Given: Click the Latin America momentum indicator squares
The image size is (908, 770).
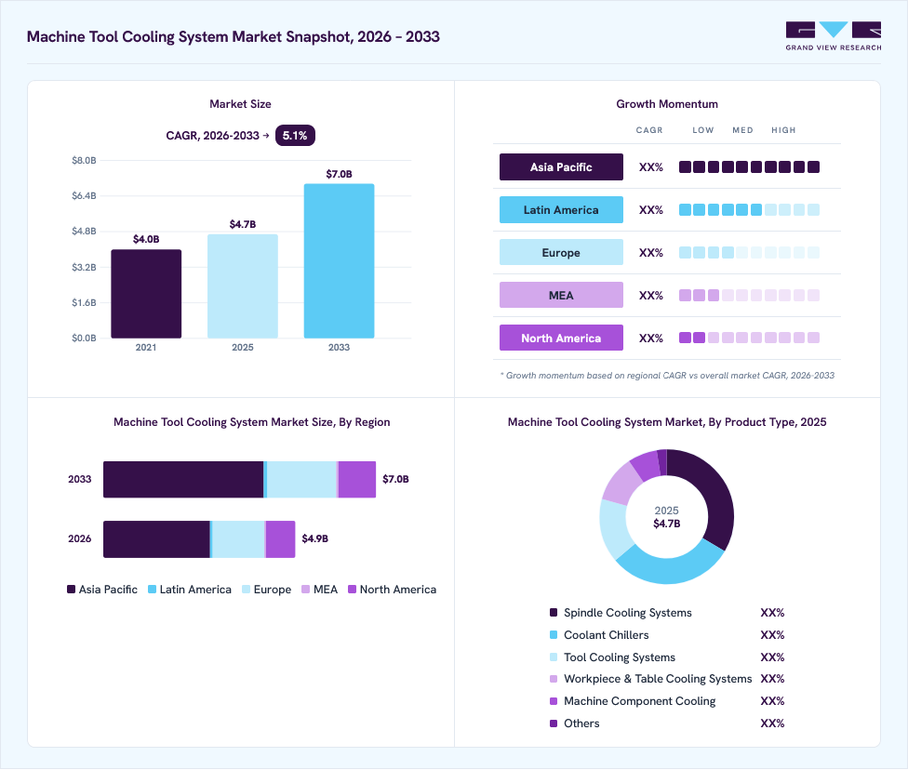Looking at the screenshot, I should [749, 209].
